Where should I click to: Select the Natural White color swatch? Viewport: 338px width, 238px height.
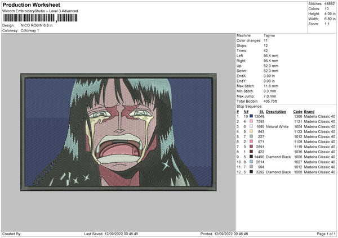251,126
